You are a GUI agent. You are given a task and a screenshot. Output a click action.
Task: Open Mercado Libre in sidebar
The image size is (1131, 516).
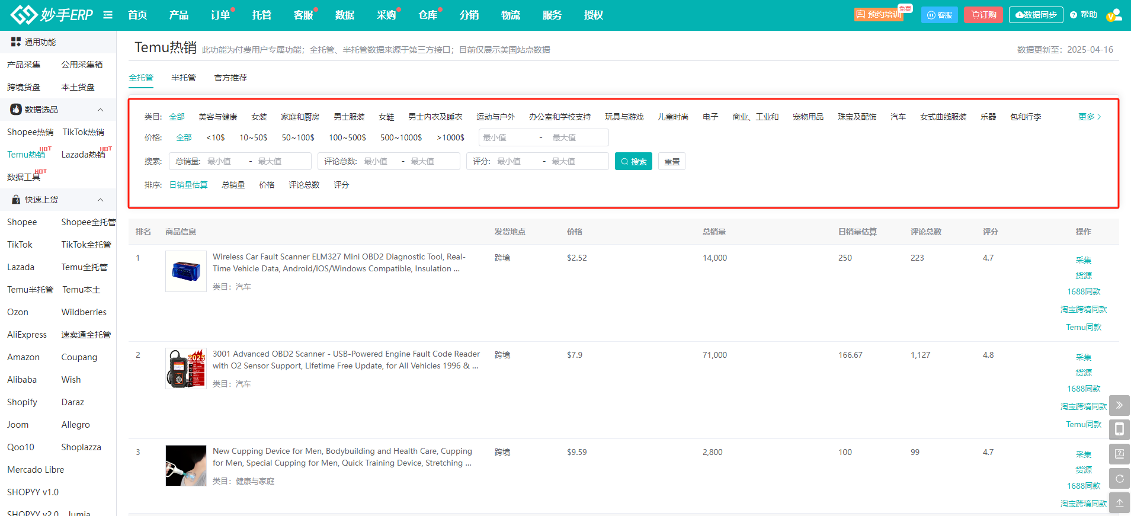click(36, 470)
